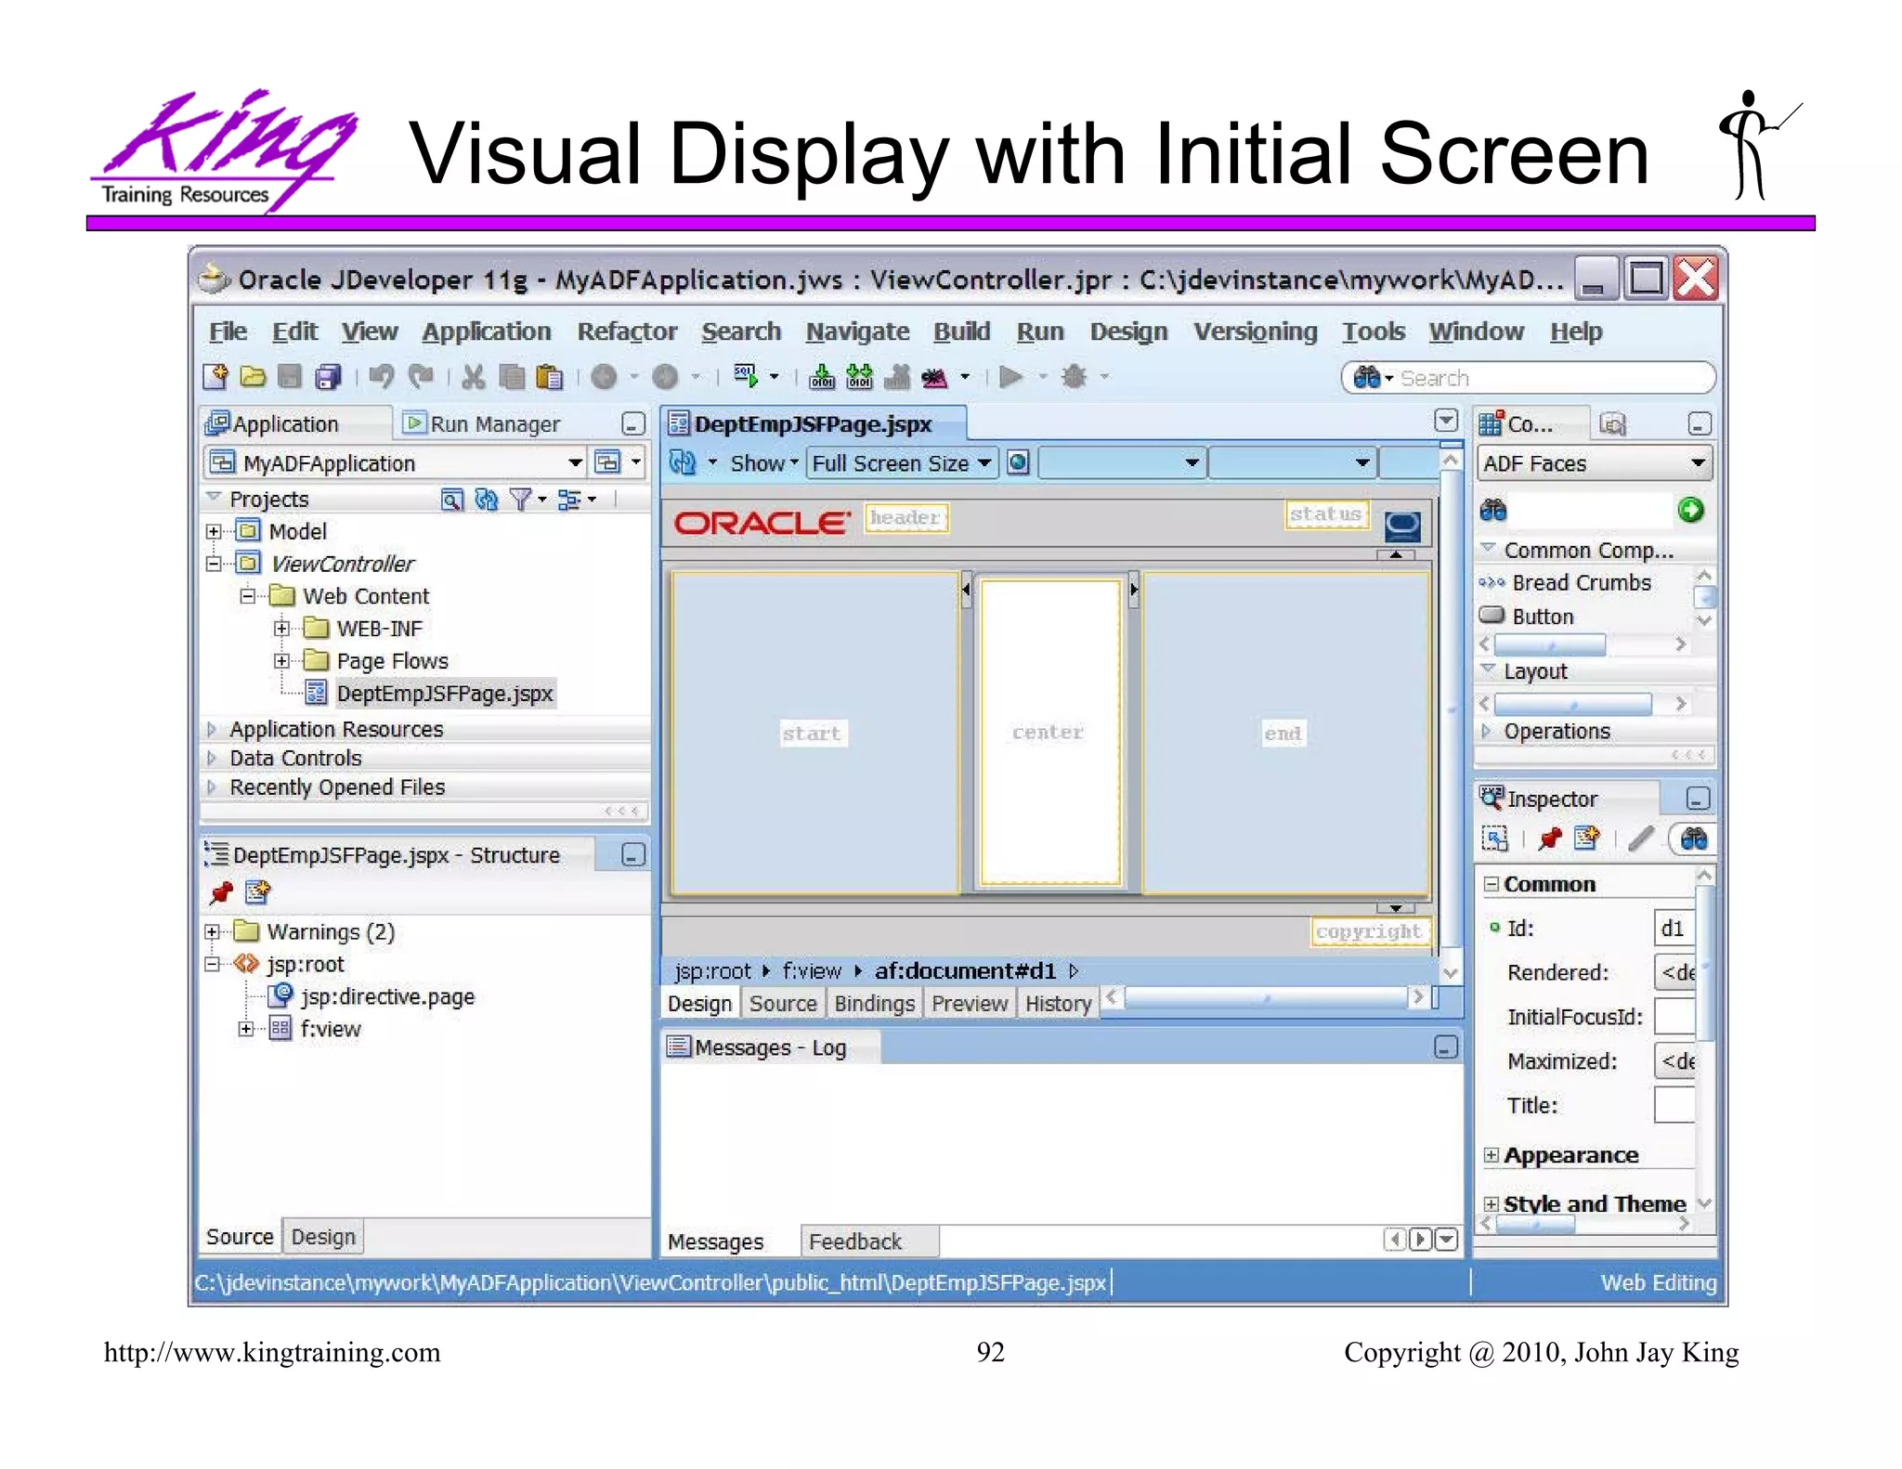The image size is (1902, 1469).
Task: Click the Save All toolbar icon
Action: pyautogui.click(x=328, y=376)
